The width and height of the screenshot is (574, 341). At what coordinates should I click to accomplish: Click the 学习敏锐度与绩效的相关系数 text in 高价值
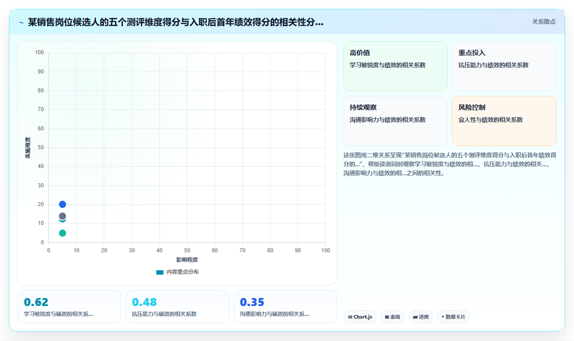click(387, 65)
